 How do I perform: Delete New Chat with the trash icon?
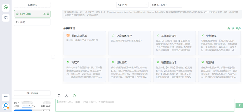pos(48,14)
